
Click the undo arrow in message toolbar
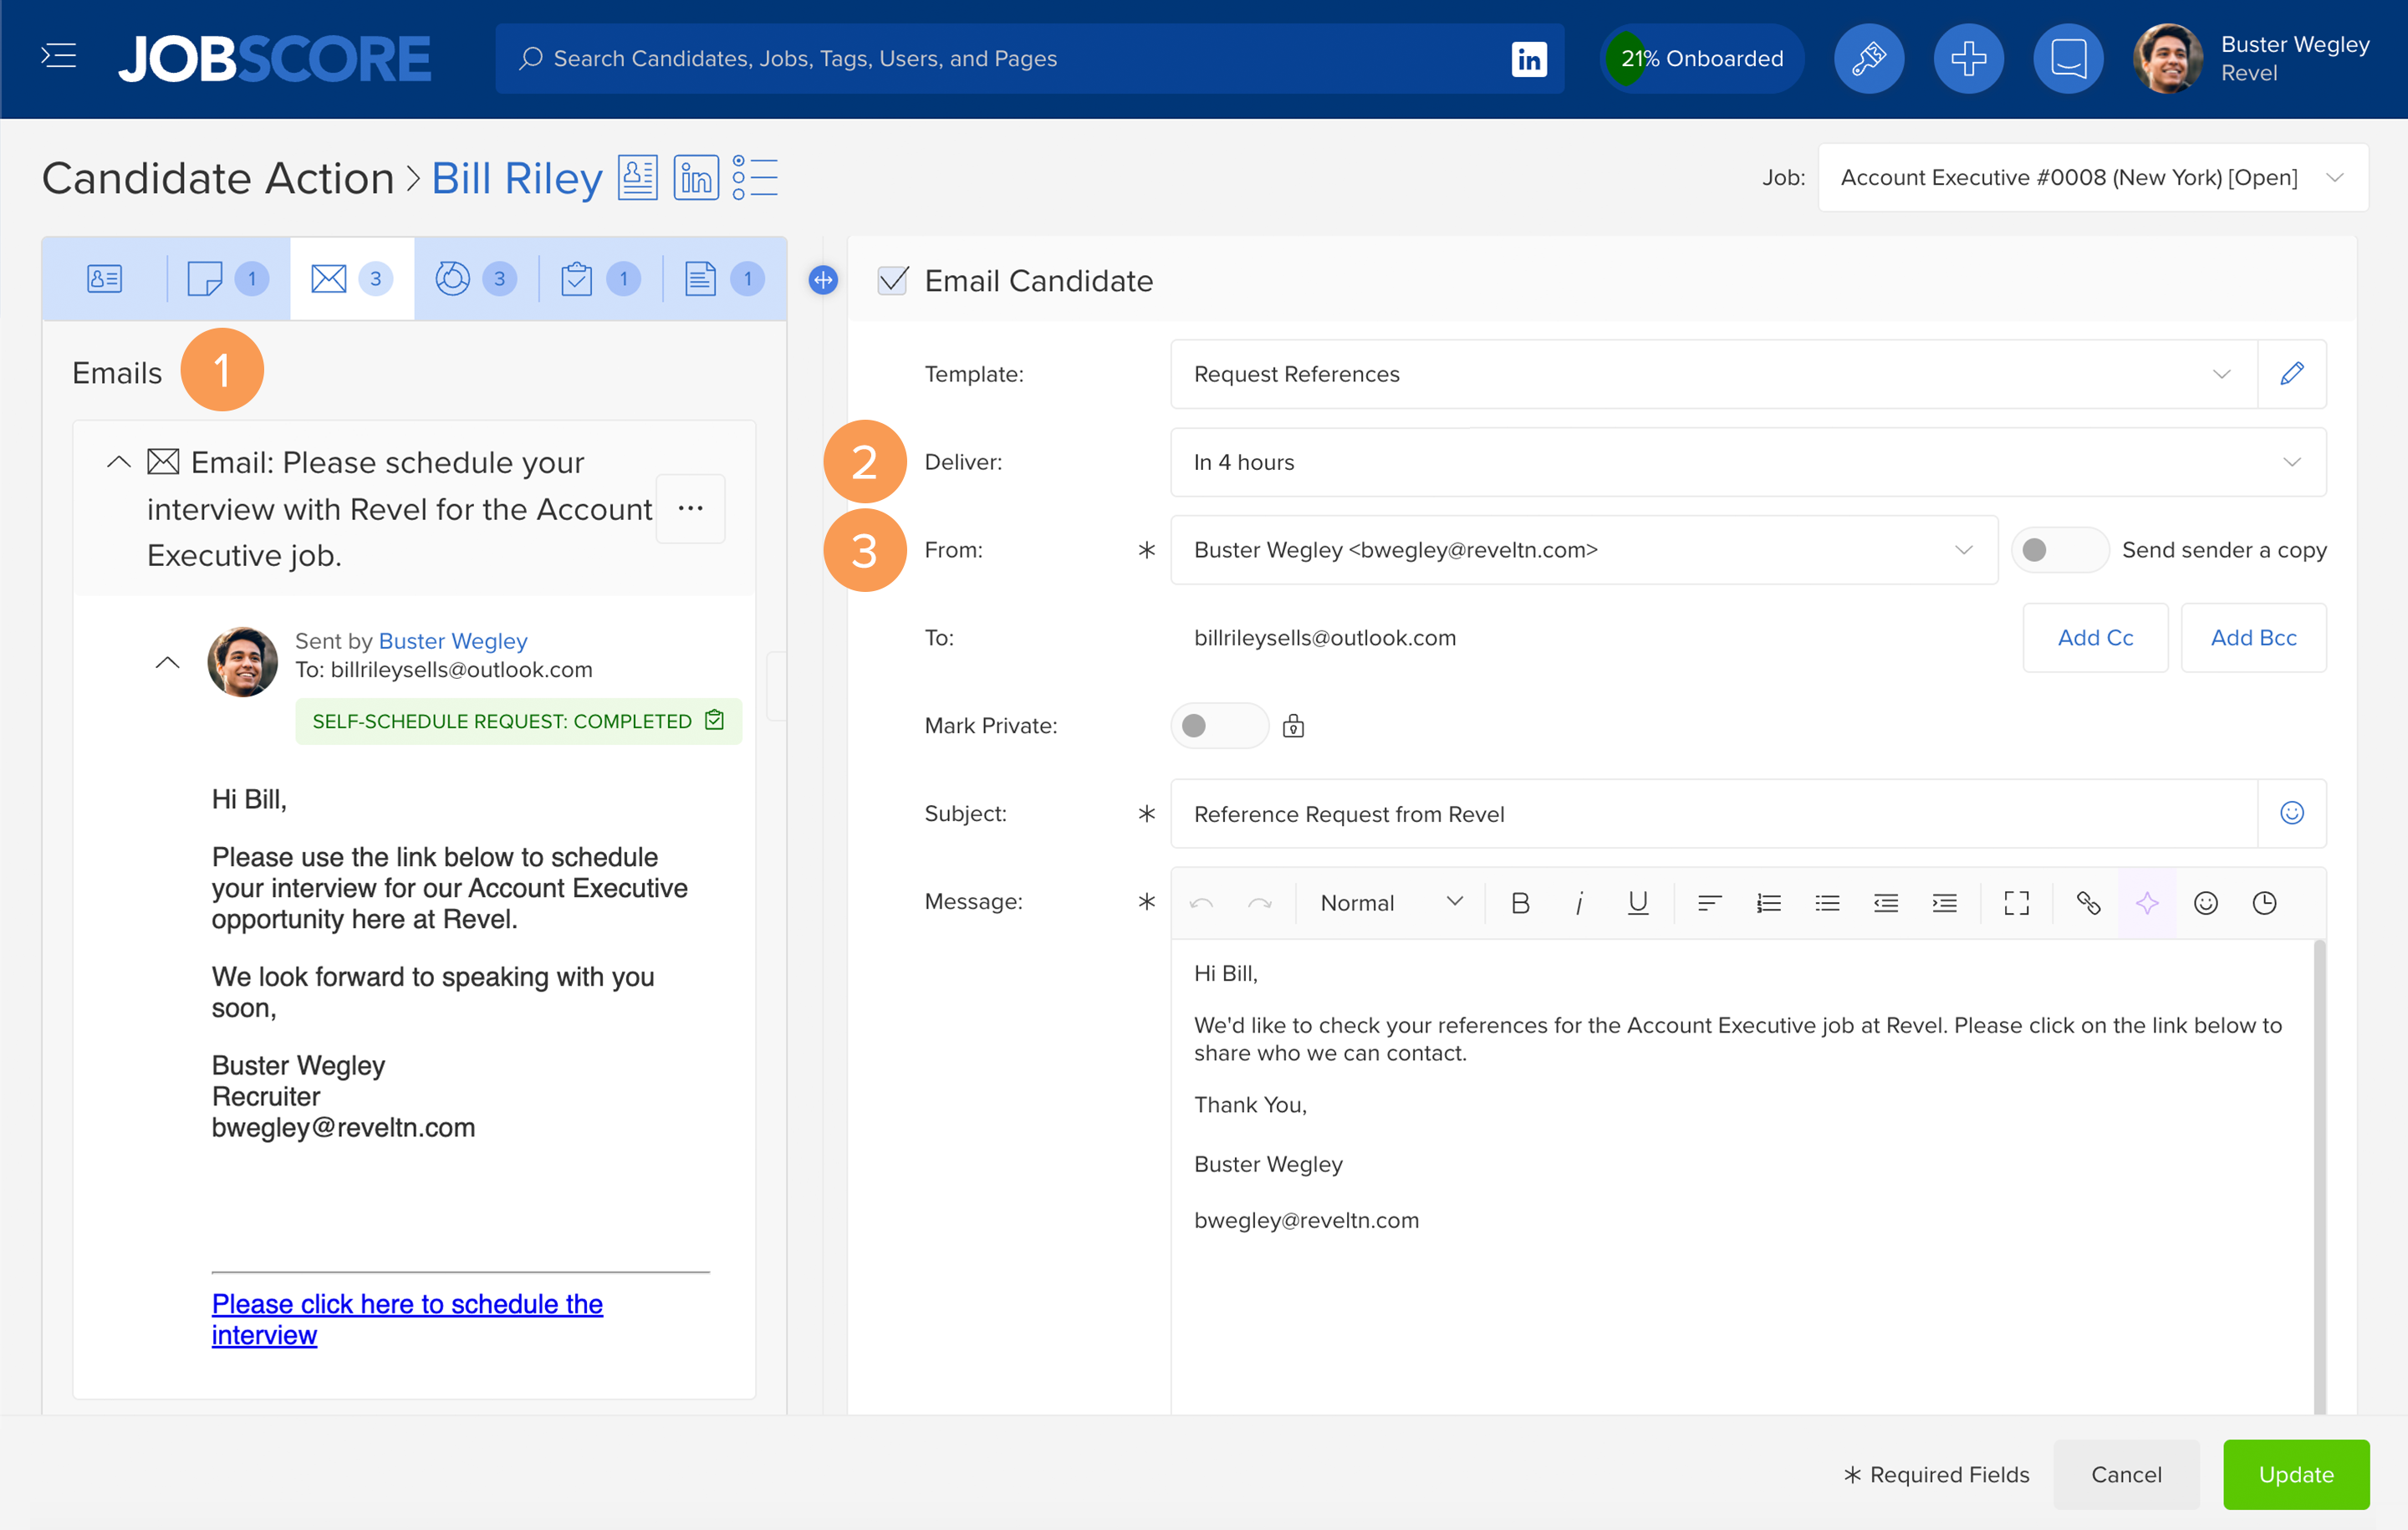click(1201, 903)
